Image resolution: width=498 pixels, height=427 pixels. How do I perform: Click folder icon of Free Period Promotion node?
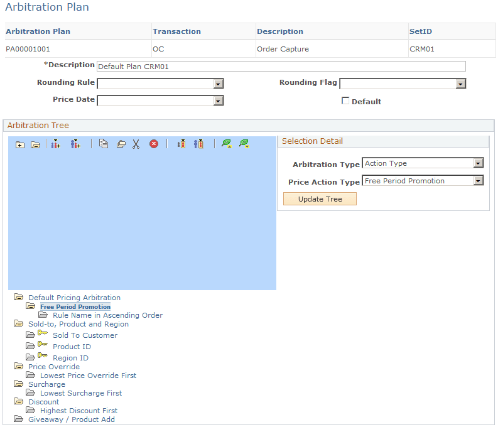click(x=31, y=306)
